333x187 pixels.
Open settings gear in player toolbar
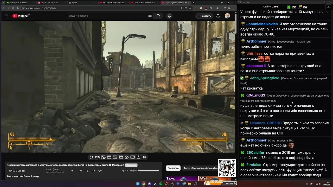[144, 157]
